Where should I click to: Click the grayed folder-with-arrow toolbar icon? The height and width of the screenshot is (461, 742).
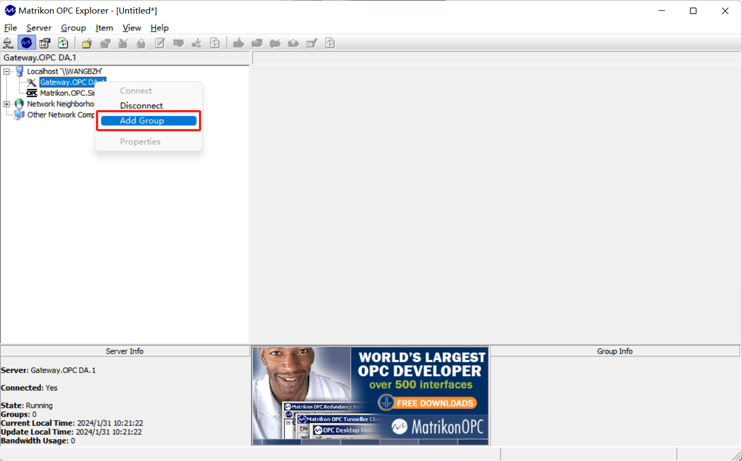106,43
